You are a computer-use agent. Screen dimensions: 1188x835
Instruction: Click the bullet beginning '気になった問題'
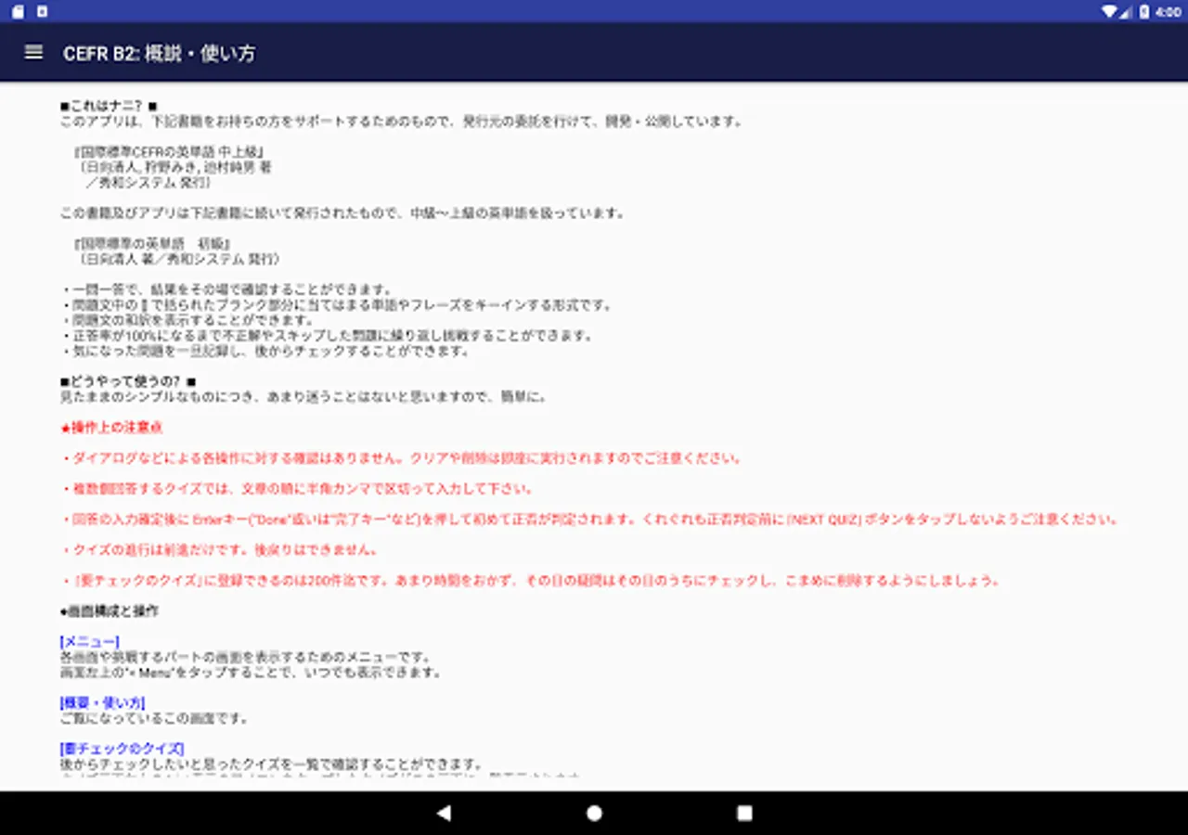pos(265,352)
